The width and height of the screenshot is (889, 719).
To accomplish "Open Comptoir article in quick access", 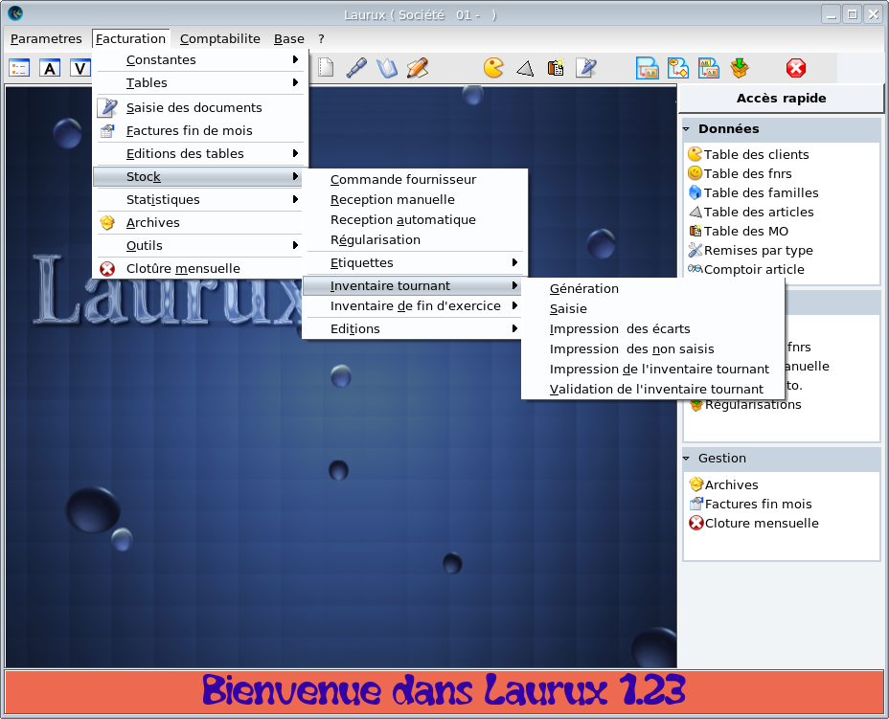I will (x=746, y=270).
